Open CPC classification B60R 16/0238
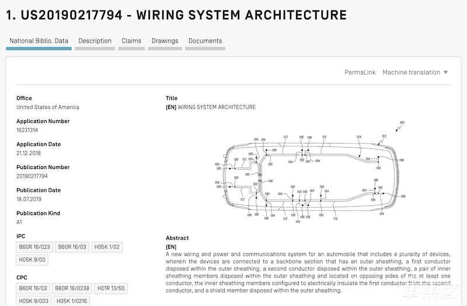This screenshot has width=467, height=306. [72, 288]
